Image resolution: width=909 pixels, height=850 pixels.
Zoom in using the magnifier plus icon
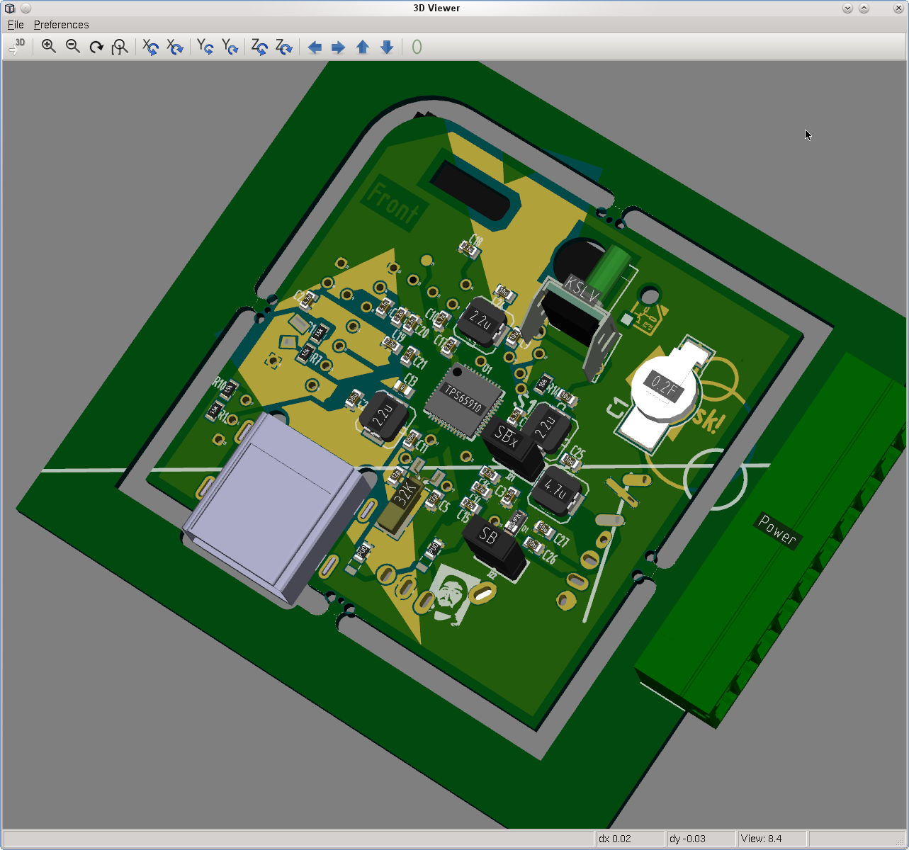49,47
